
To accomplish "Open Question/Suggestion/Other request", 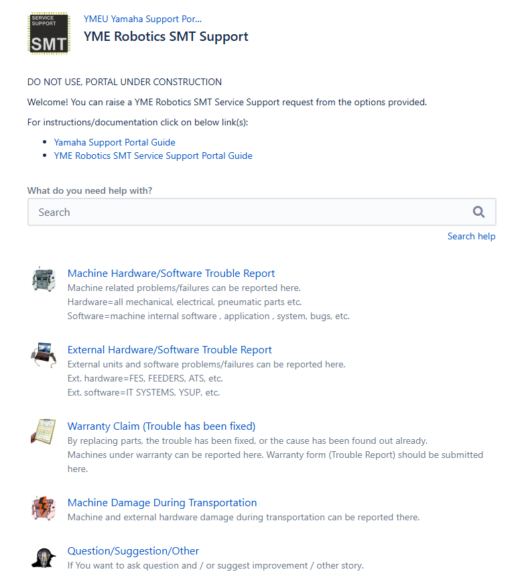I will click(133, 551).
